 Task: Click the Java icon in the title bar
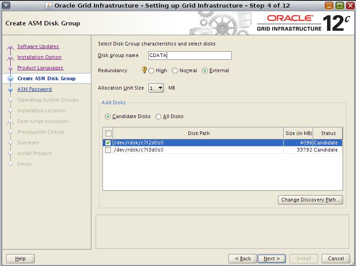click(x=49, y=6)
